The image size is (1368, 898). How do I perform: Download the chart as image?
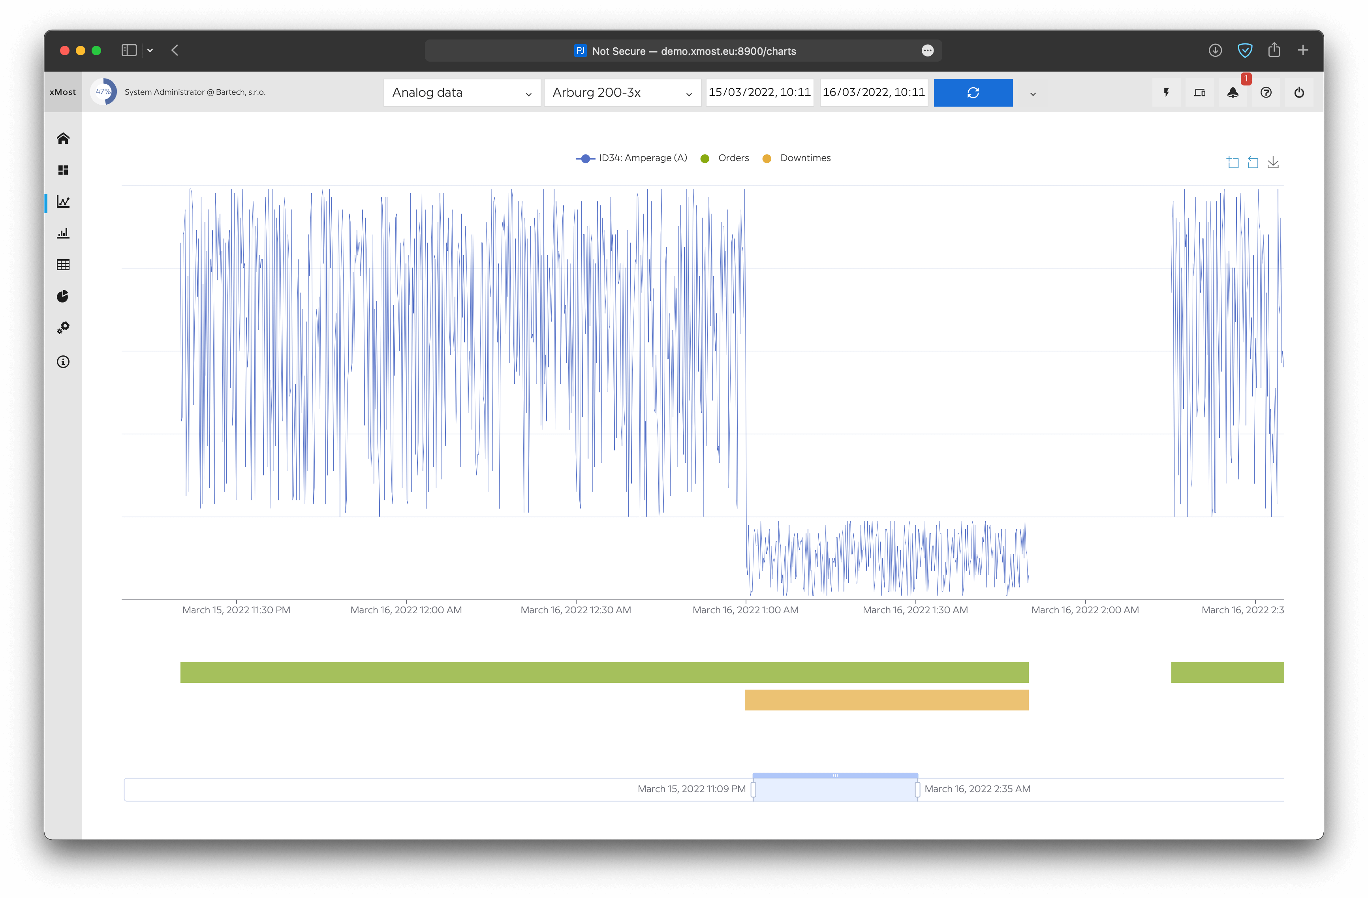(1272, 163)
